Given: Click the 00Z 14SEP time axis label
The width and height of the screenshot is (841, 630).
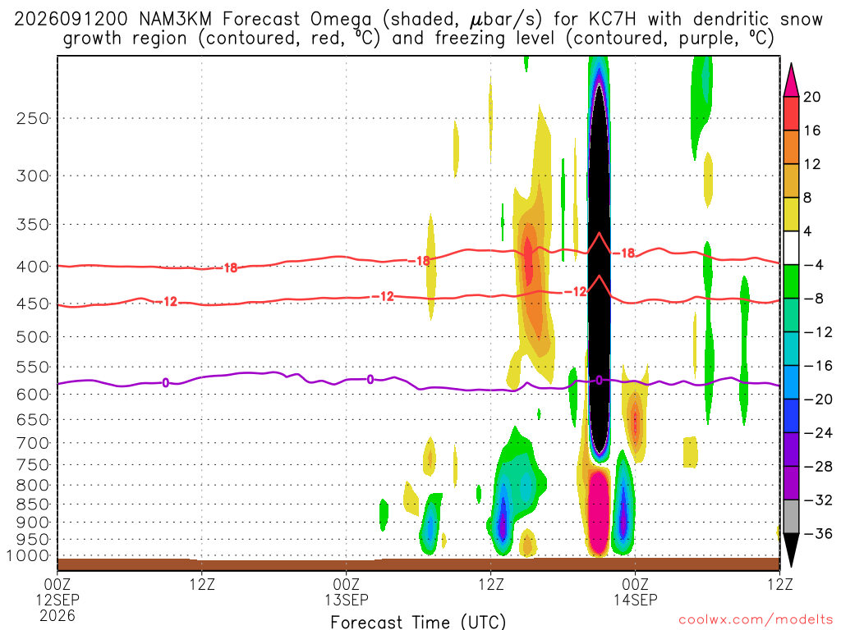Looking at the screenshot, I should tap(636, 592).
